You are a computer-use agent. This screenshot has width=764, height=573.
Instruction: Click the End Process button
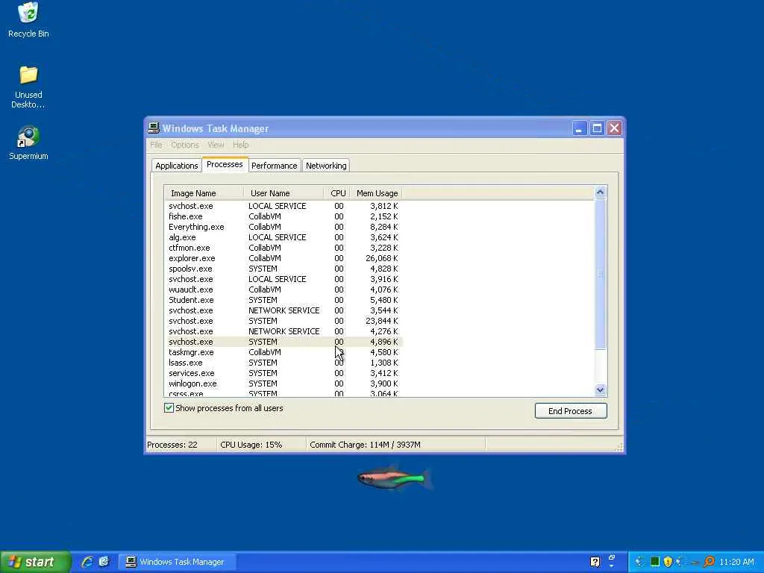pyautogui.click(x=571, y=411)
